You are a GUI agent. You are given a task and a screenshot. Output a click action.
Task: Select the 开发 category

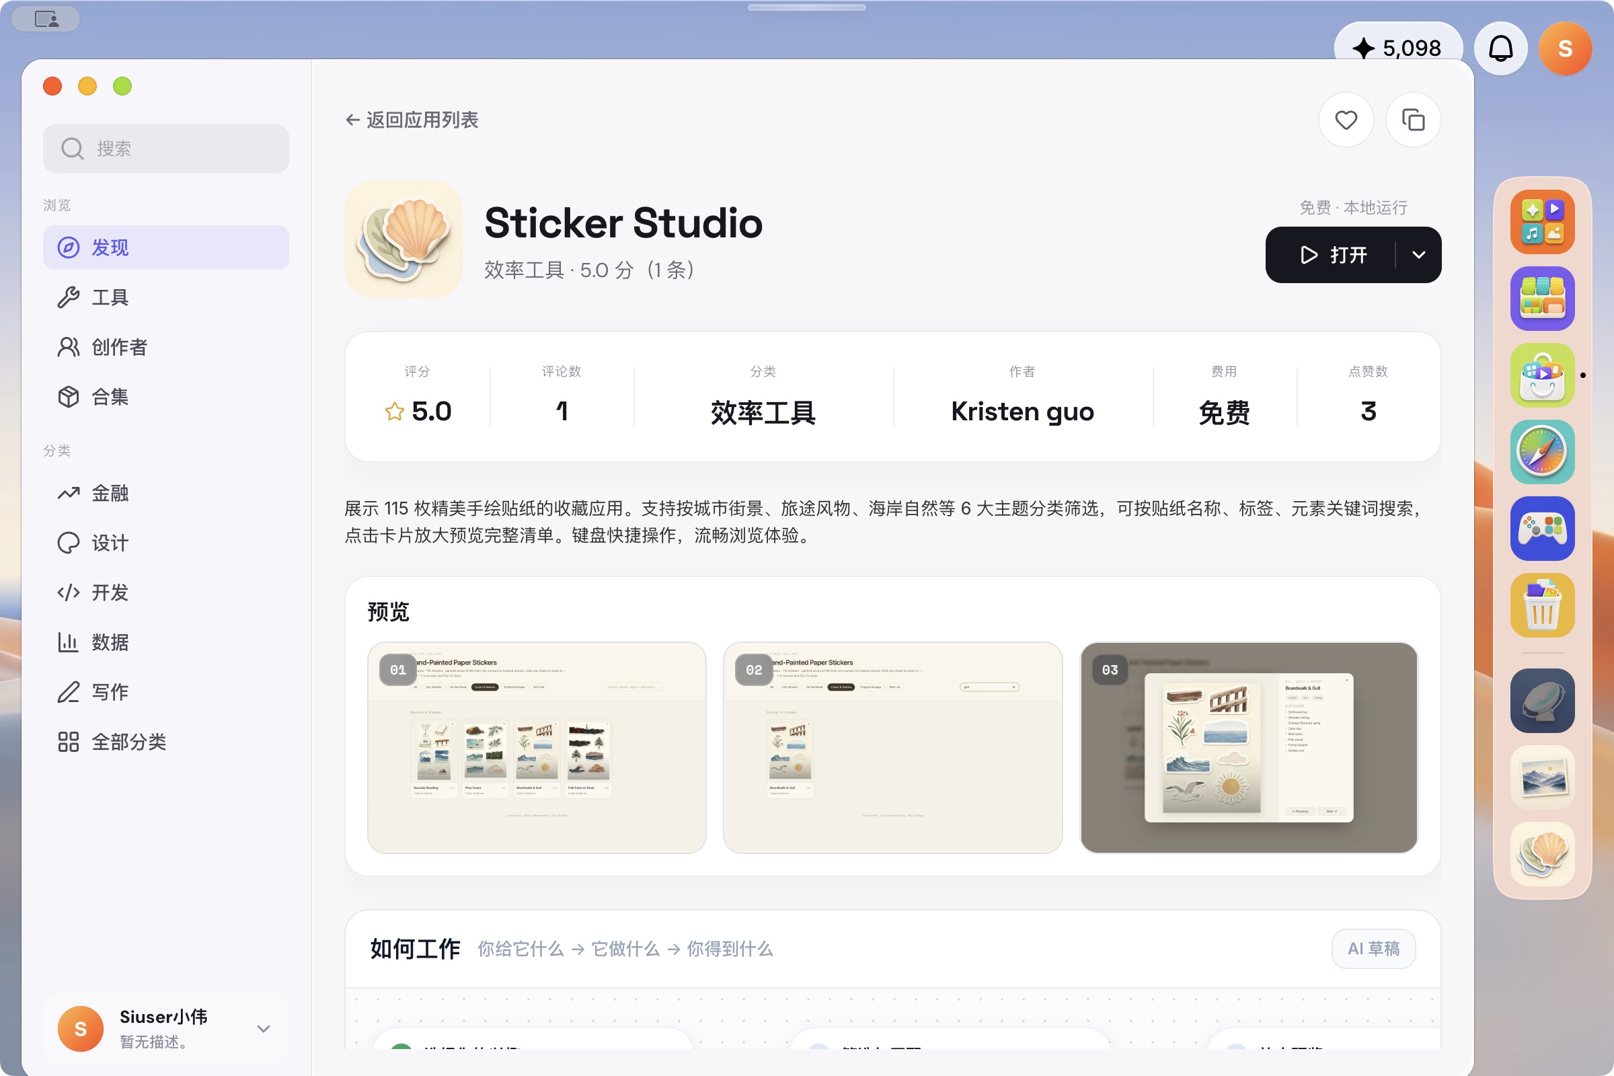[x=165, y=592]
